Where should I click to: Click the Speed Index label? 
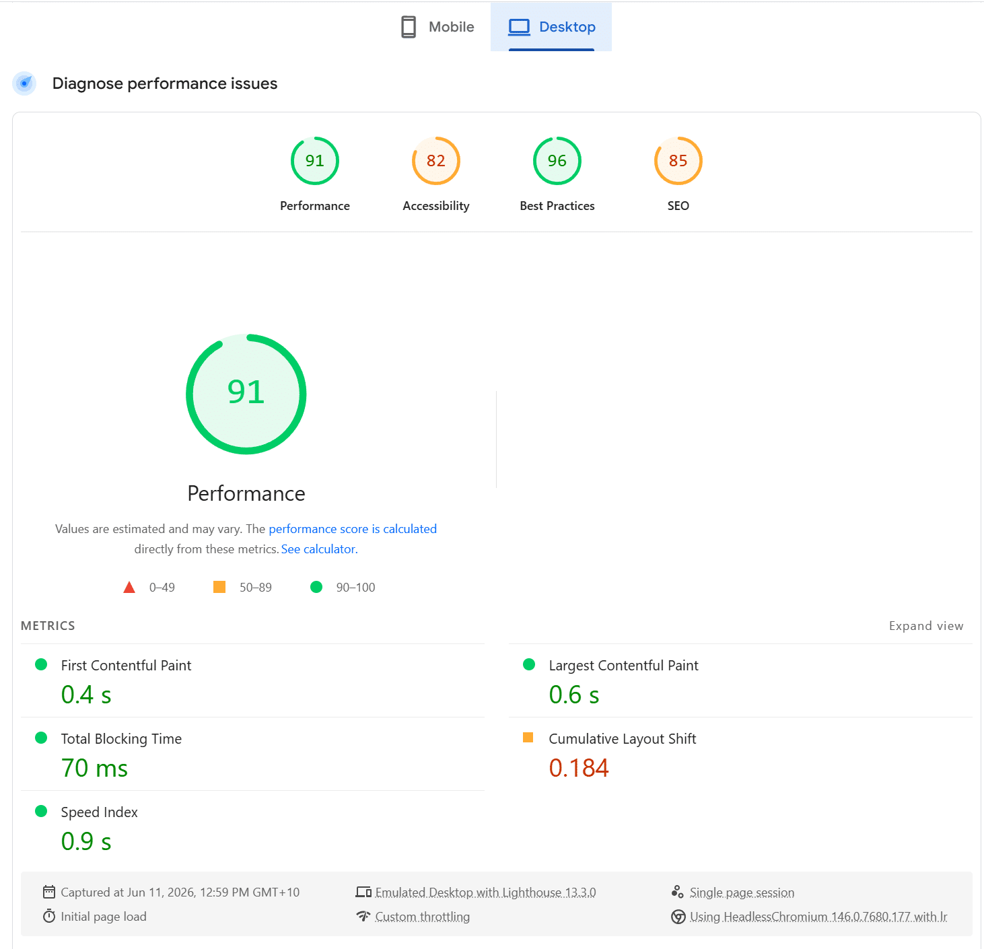(100, 812)
